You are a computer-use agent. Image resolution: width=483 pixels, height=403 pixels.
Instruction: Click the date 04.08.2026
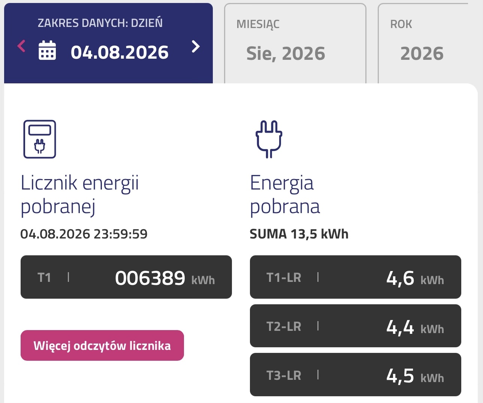(120, 52)
